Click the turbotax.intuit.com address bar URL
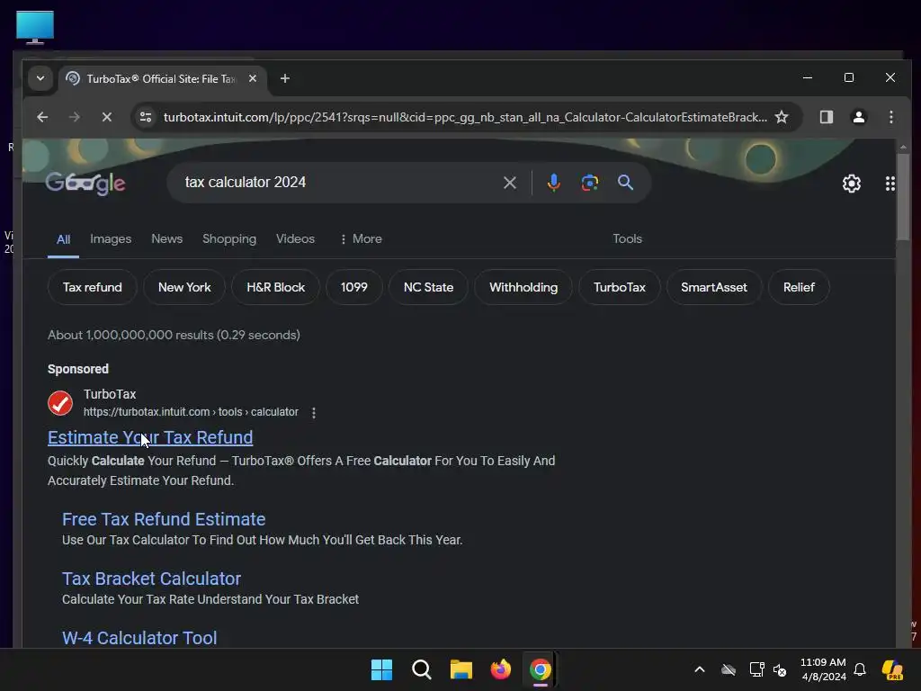The image size is (921, 691). click(465, 117)
